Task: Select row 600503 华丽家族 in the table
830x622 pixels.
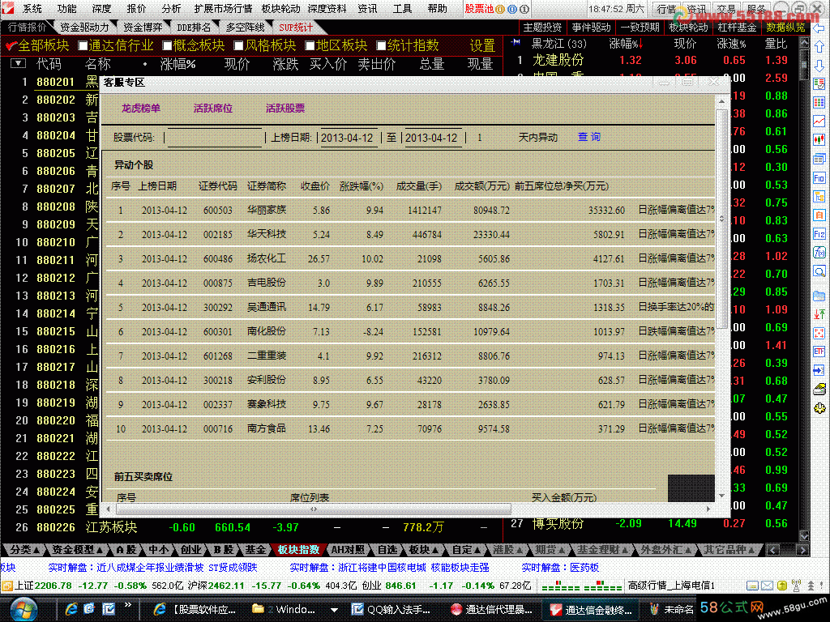Action: pos(410,211)
